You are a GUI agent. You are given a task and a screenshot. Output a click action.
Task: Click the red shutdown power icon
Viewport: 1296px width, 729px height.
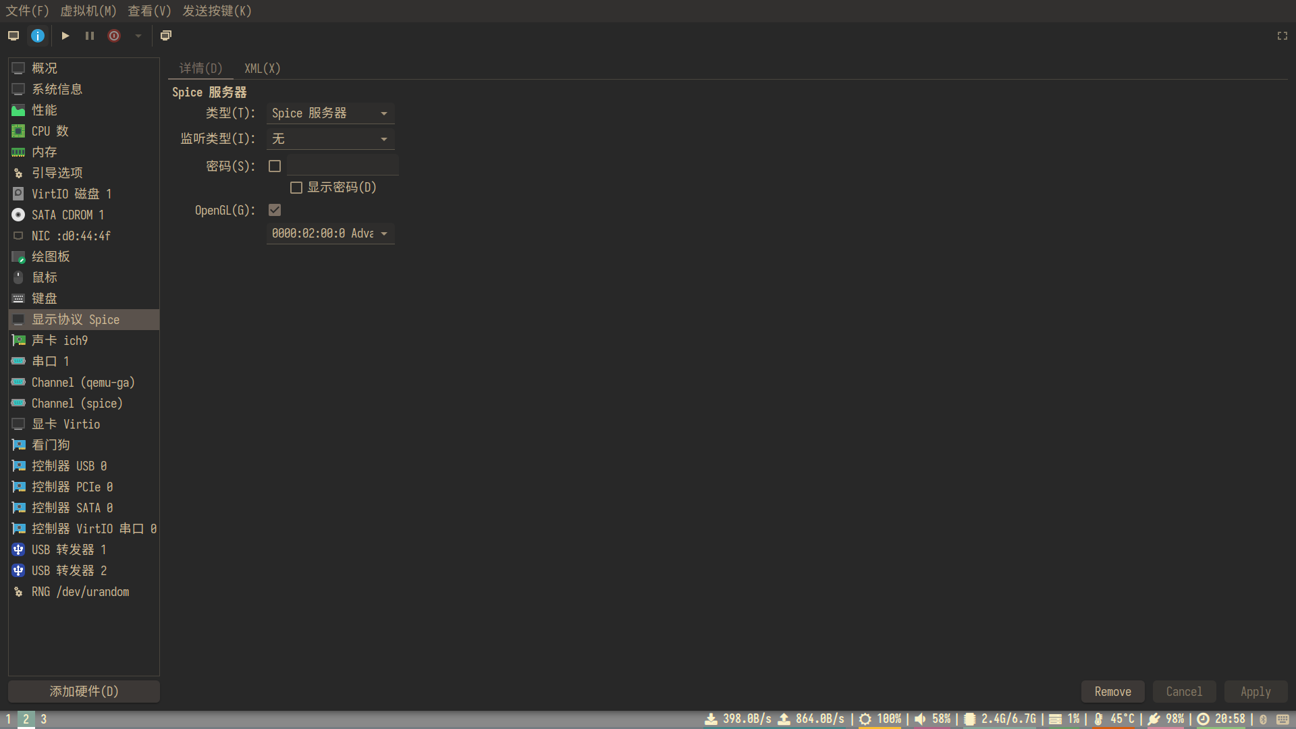click(x=114, y=36)
